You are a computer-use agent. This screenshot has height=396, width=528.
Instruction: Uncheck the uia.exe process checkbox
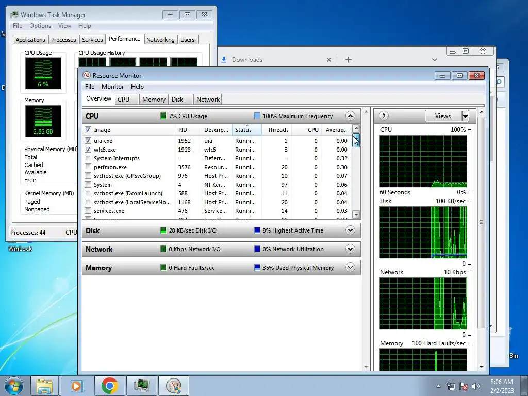(x=88, y=140)
